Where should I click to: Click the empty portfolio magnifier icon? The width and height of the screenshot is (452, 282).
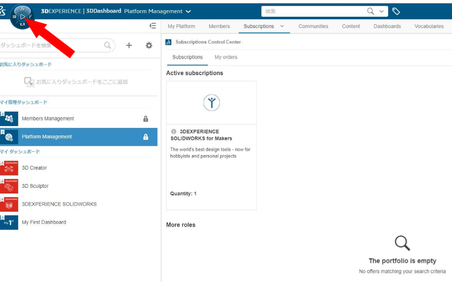click(x=402, y=243)
